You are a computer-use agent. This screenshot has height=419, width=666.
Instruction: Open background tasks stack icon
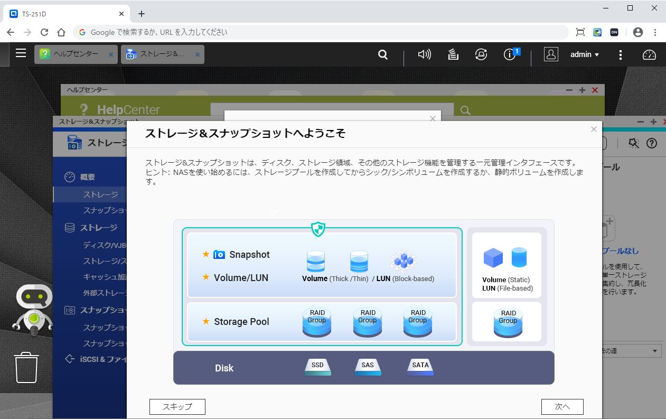click(x=453, y=54)
